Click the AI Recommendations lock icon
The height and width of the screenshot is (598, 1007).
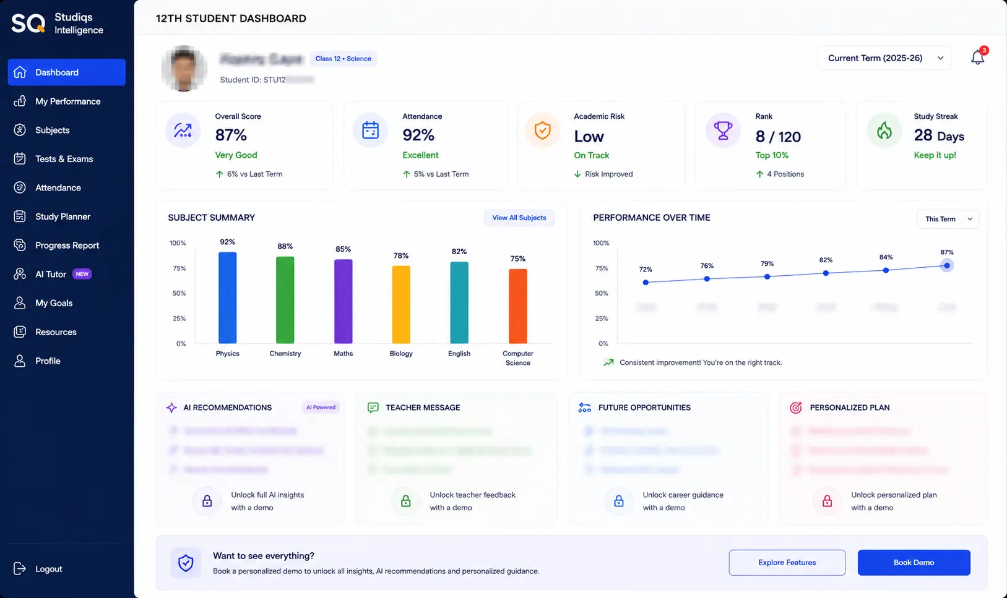point(207,501)
